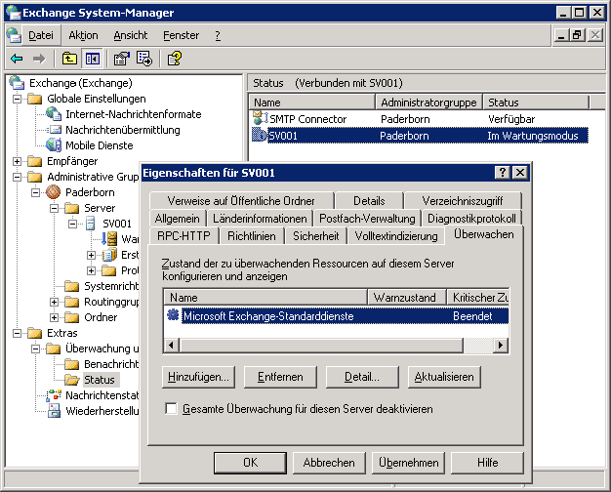Click the Hilfe button

tap(487, 463)
